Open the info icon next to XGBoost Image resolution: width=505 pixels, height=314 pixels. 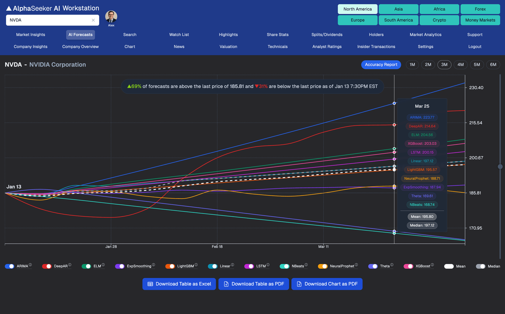pyautogui.click(x=433, y=264)
